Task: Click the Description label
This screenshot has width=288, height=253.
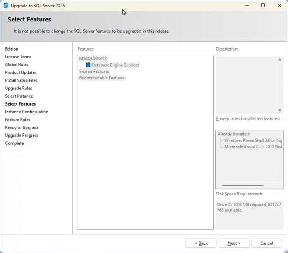Action: click(227, 49)
